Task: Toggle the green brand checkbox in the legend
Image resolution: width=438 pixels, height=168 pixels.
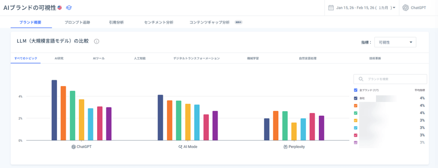Action: pyautogui.click(x=355, y=113)
